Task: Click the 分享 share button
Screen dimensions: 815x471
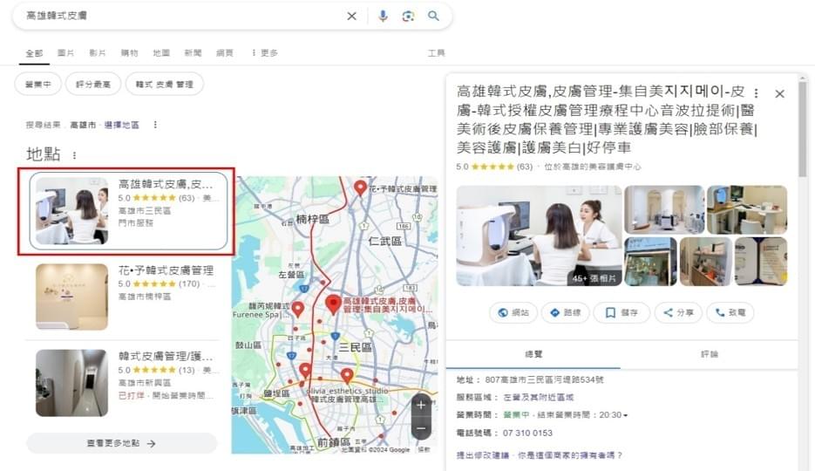Action: click(x=678, y=312)
